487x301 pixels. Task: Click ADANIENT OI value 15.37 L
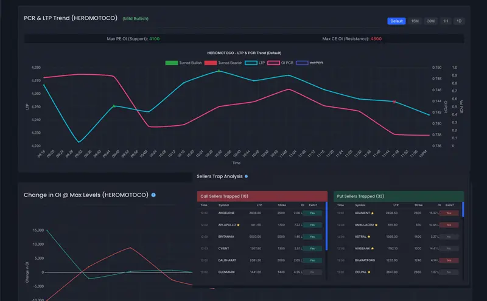(434, 213)
